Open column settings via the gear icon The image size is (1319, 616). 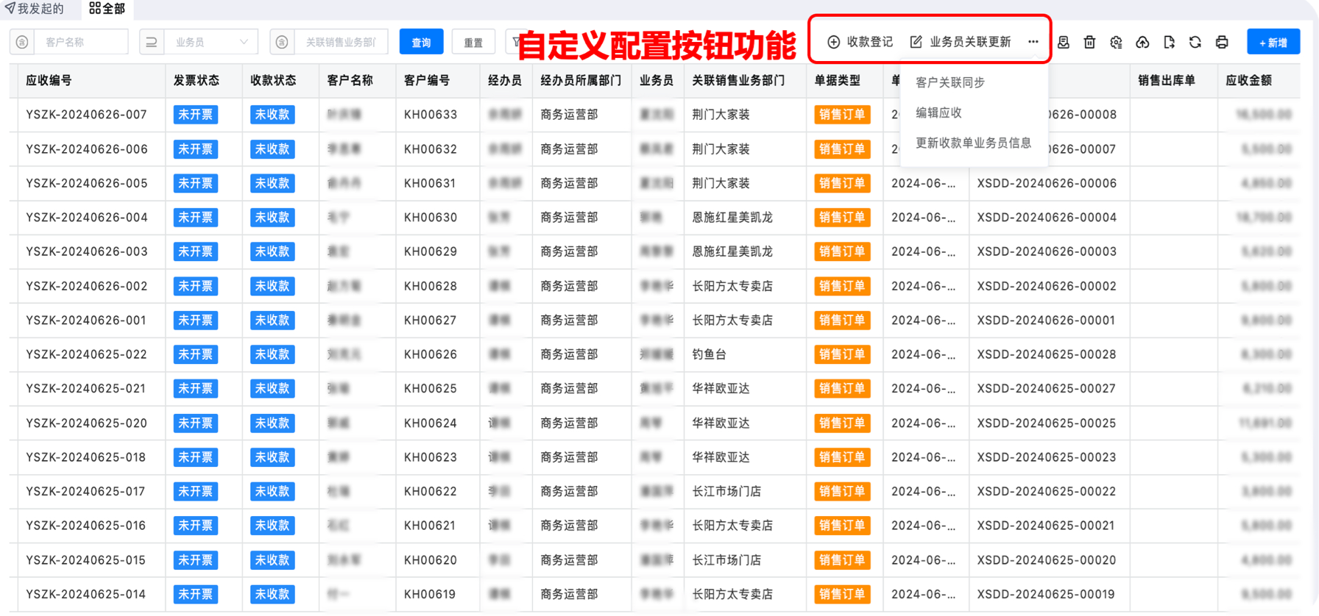1116,43
